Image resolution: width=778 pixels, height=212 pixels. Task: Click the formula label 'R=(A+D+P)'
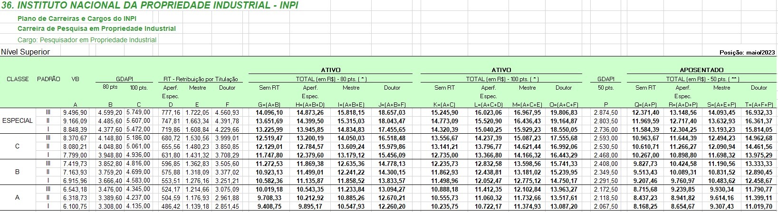click(x=683, y=105)
